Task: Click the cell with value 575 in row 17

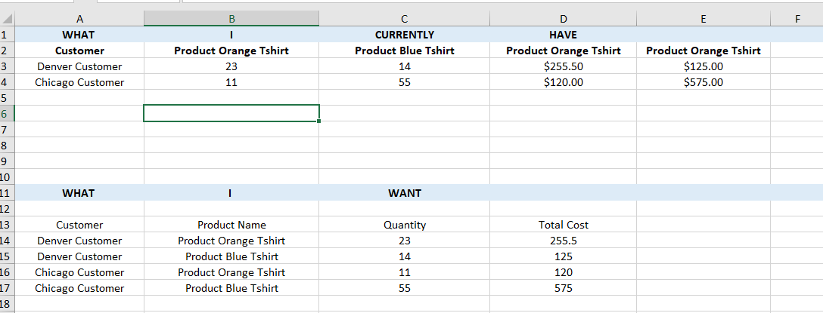Action: 563,288
